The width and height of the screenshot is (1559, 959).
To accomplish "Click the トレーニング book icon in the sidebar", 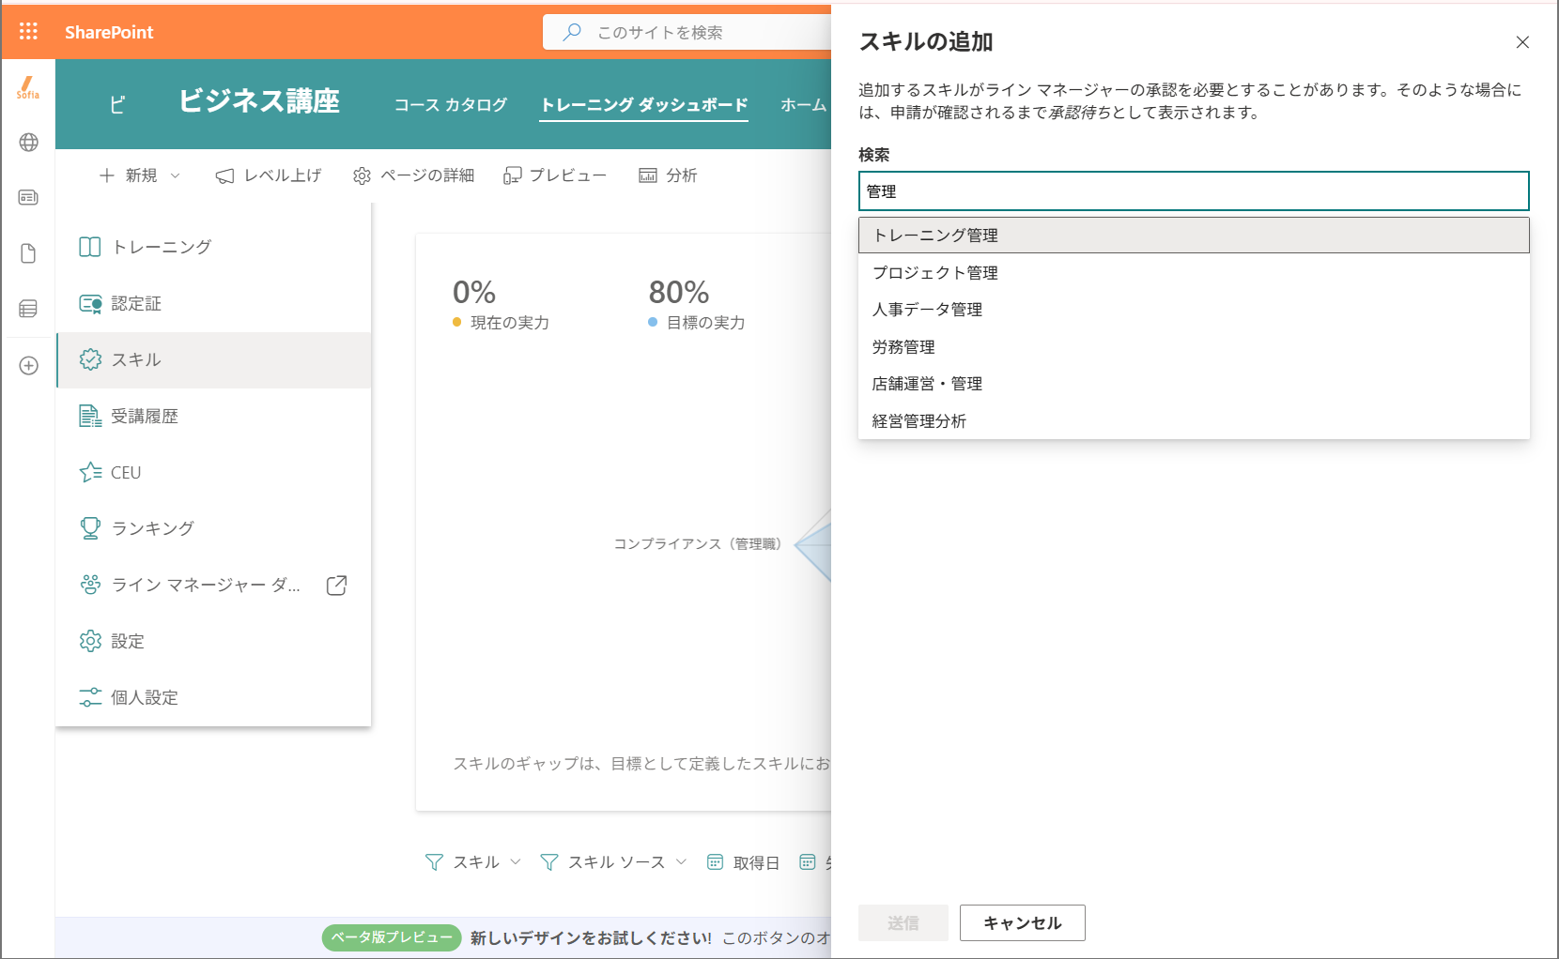I will 90,247.
